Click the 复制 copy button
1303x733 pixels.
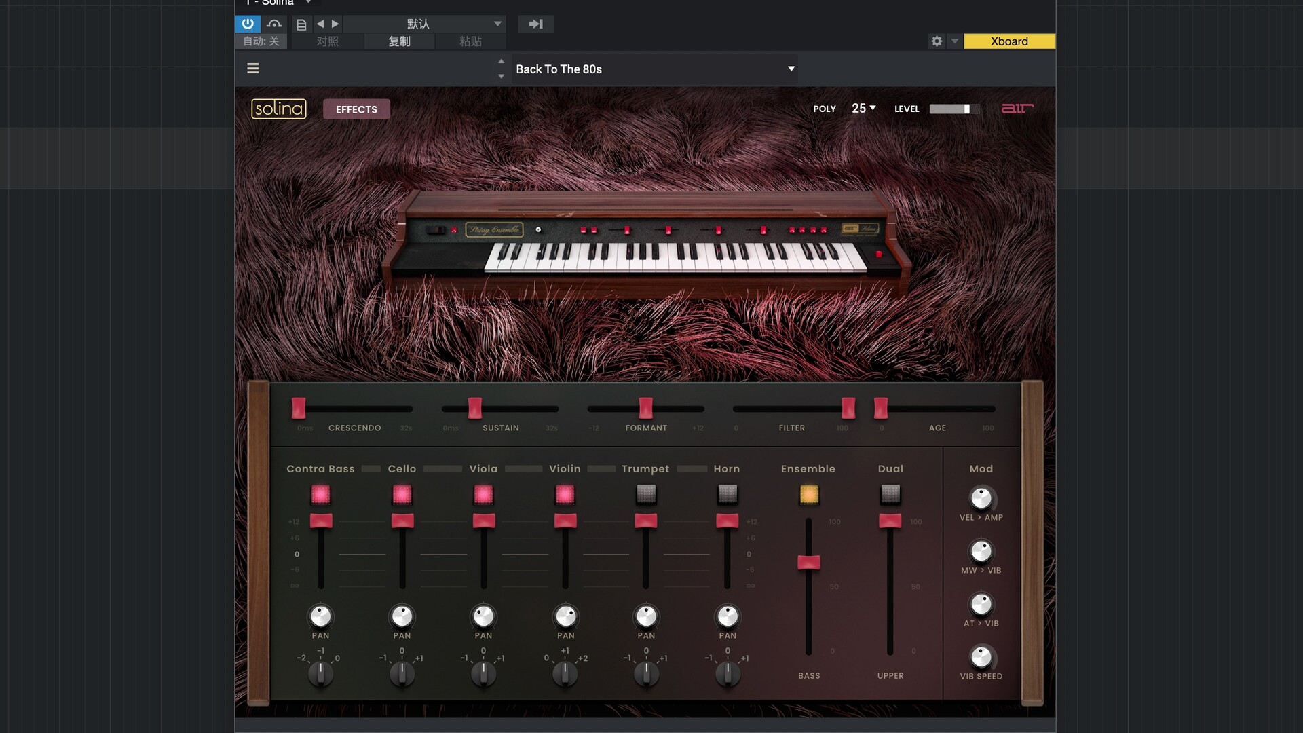point(399,41)
